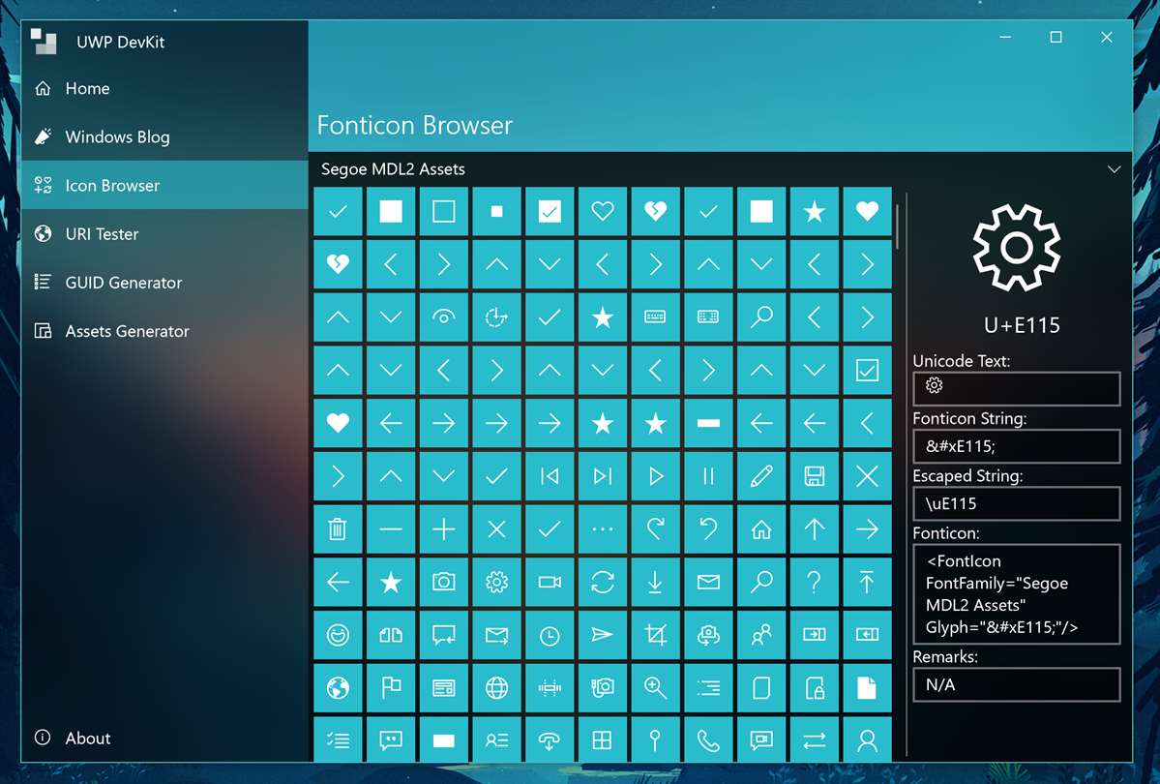
Task: Select the trash can icon
Action: tap(338, 528)
